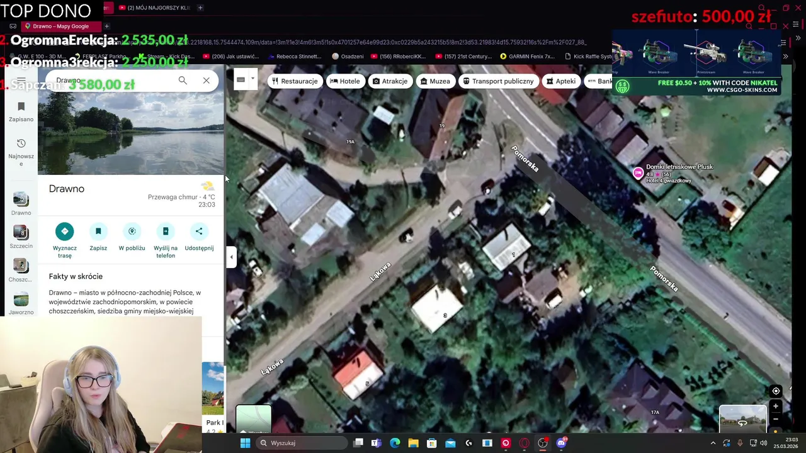The image size is (806, 453).
Task: Click the my-location target button
Action: pos(776,391)
